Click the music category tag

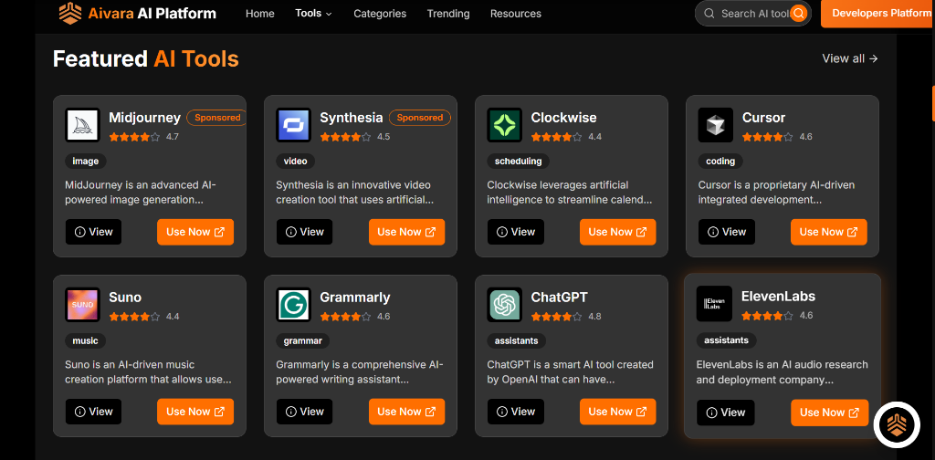(85, 340)
